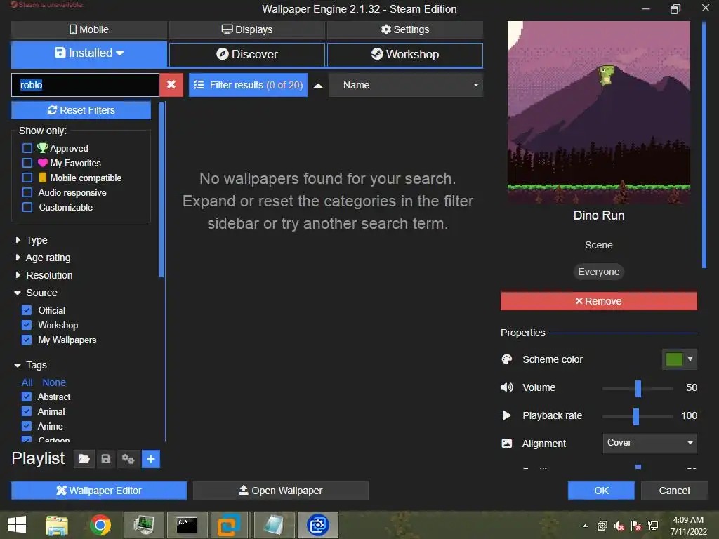Screen dimensions: 719x539
Task: Open playlist settings gears icon
Action: click(128, 459)
